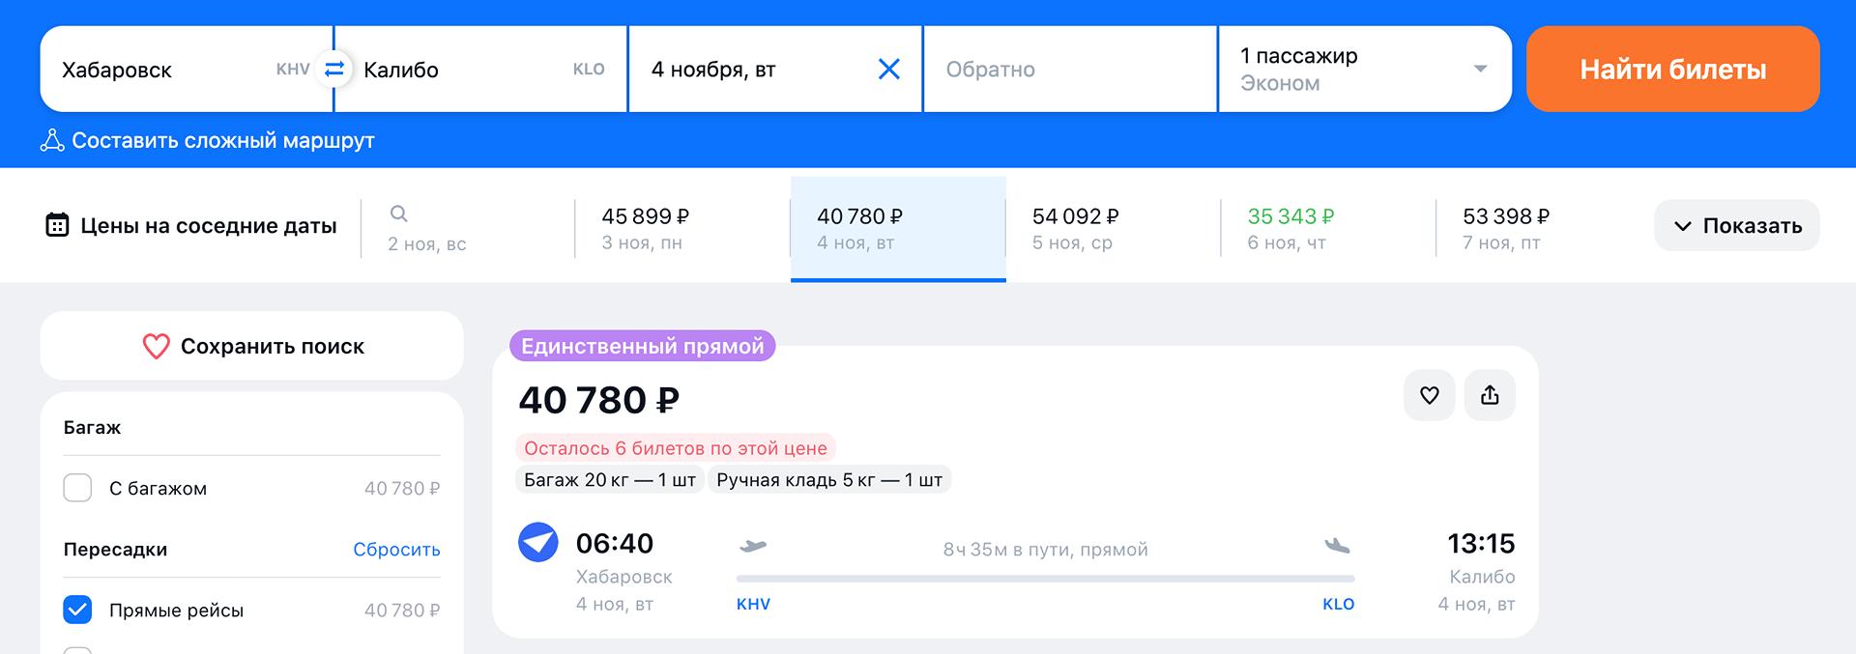Image resolution: width=1856 pixels, height=654 pixels.
Task: Share this flight ticket
Action: click(x=1490, y=395)
